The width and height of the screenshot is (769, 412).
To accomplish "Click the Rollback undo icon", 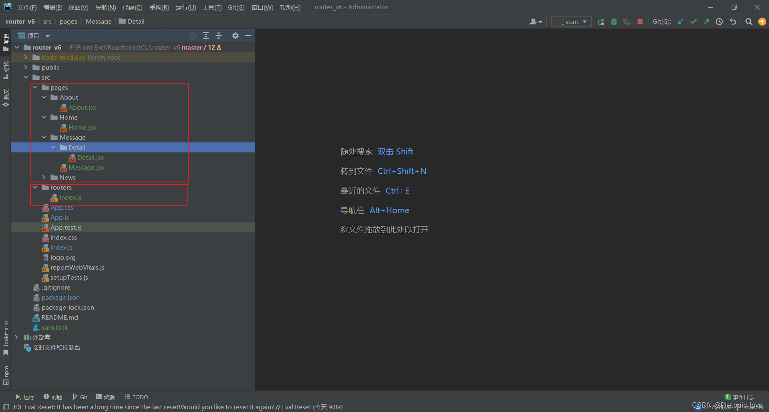I will [x=733, y=22].
